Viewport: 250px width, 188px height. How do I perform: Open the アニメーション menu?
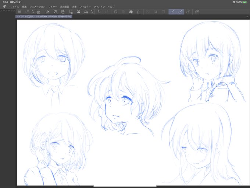37,7
